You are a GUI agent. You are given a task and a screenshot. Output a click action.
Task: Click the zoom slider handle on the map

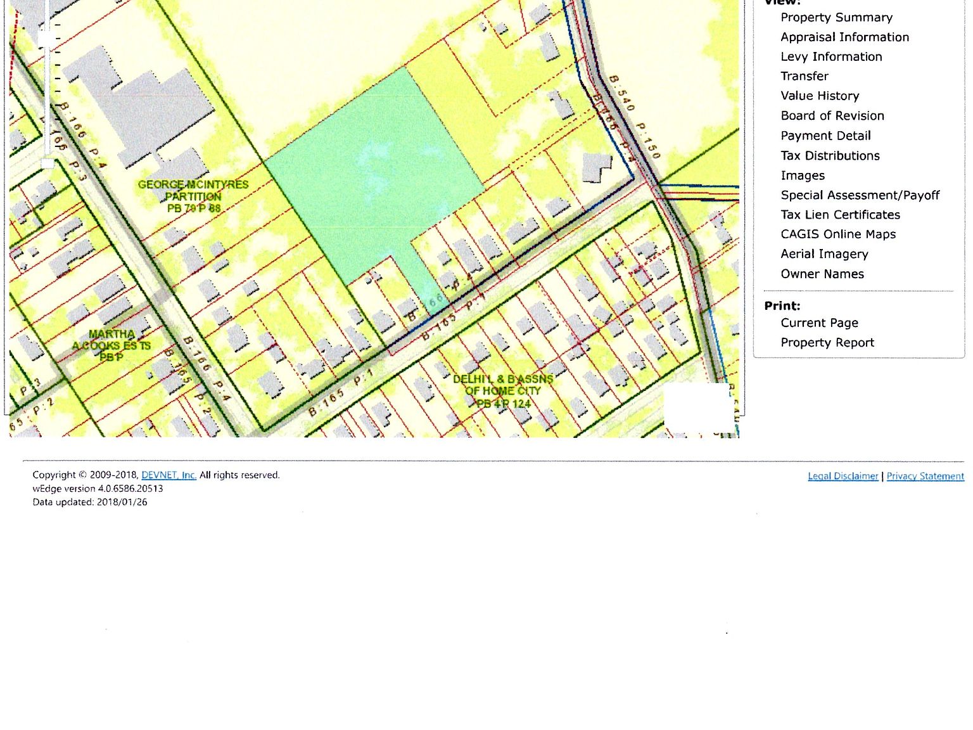(47, 39)
